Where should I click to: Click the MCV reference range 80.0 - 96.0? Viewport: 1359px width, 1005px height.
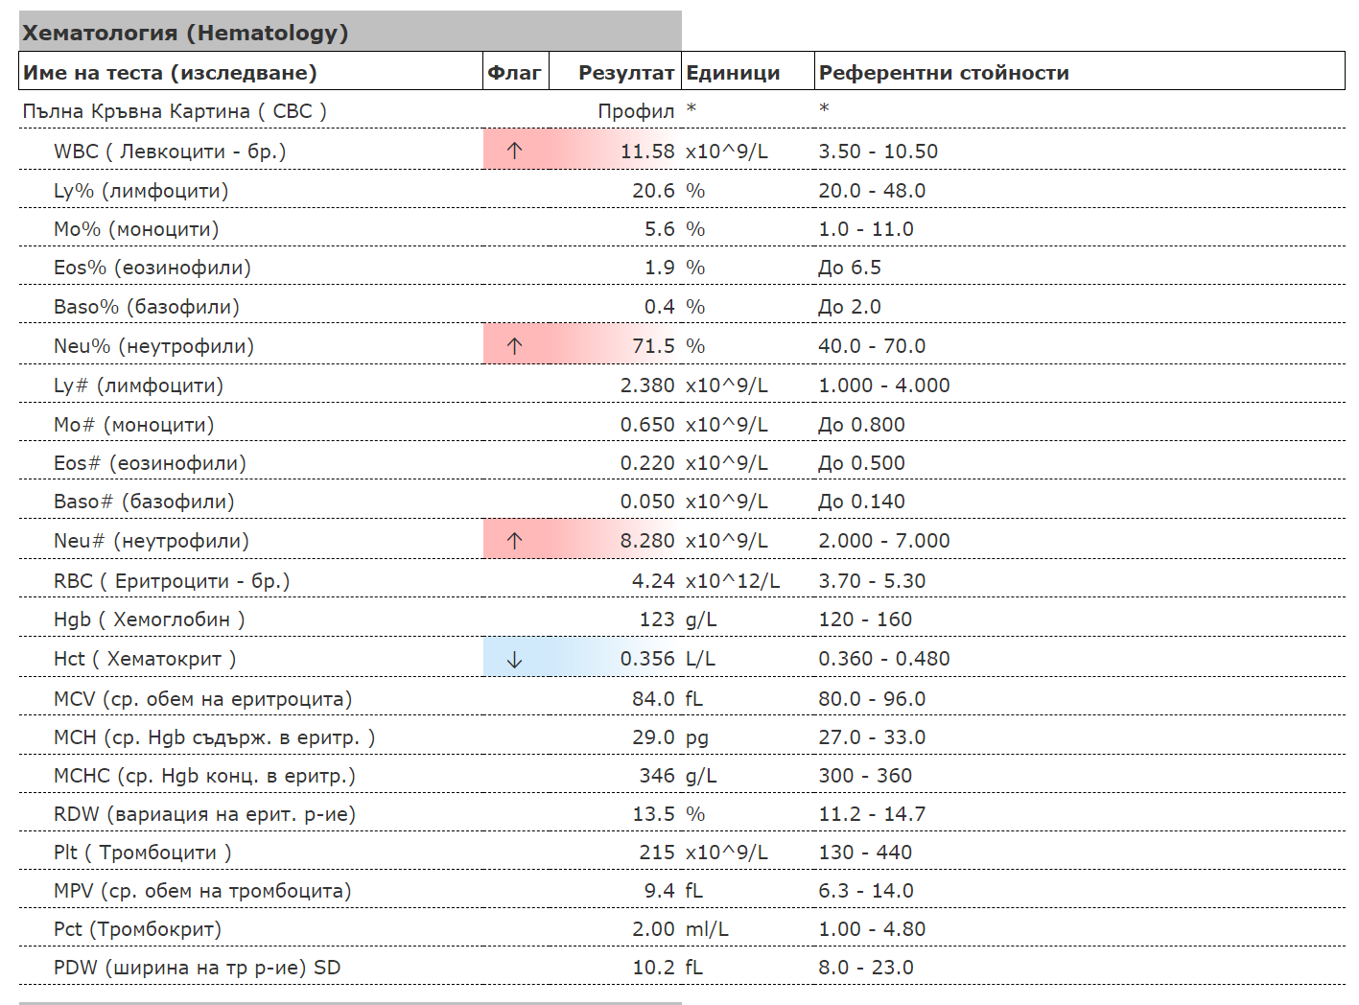click(872, 699)
